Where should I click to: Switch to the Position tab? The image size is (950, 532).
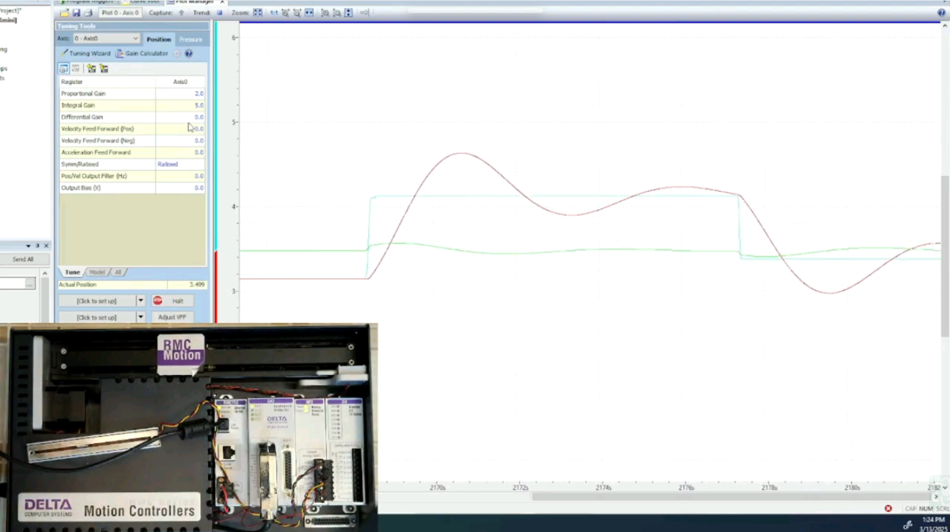pos(159,39)
